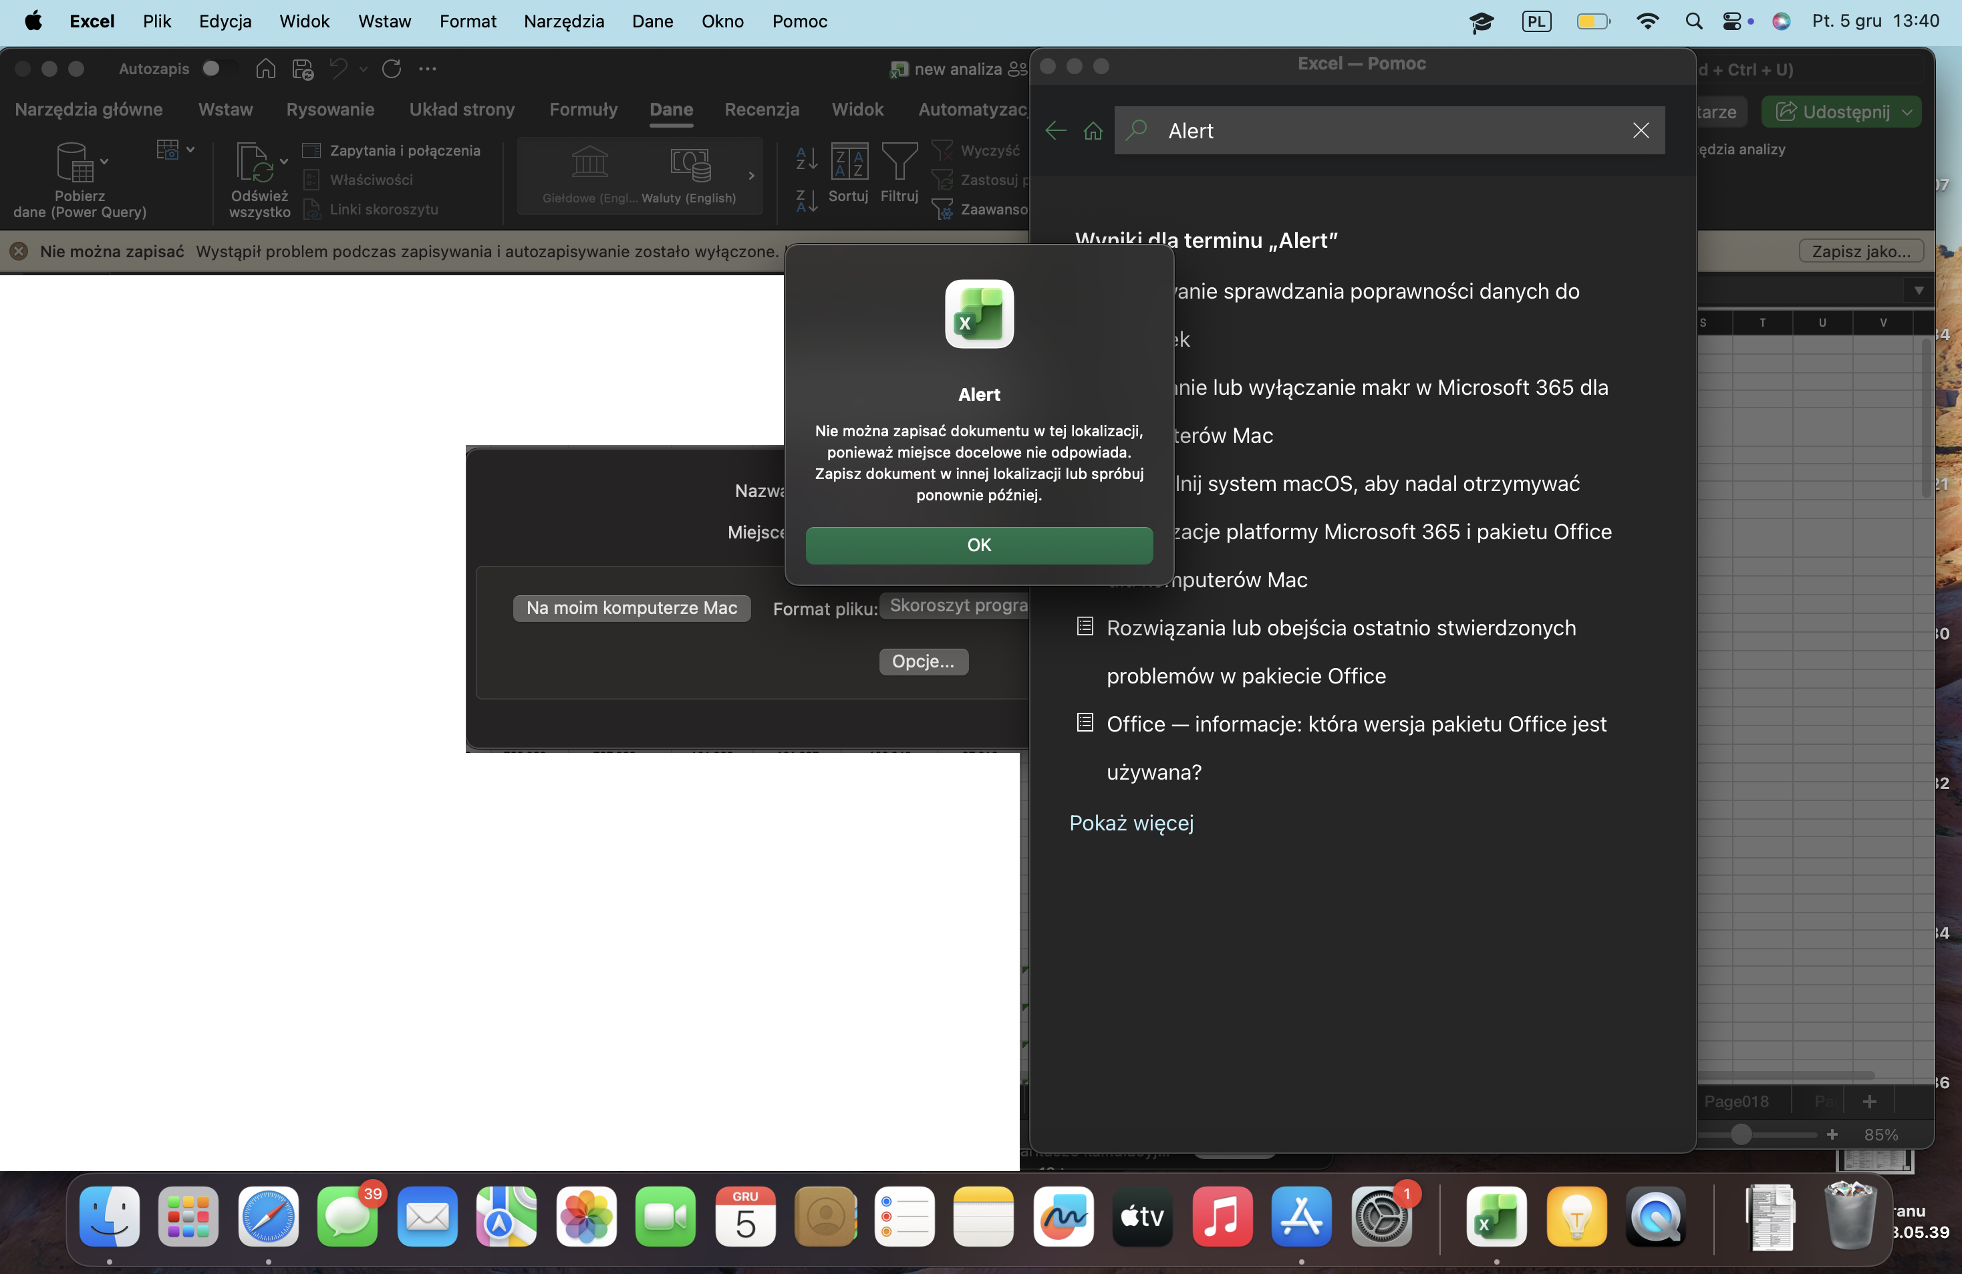This screenshot has height=1274, width=1962.
Task: Click Odśwież wszystko icon
Action: click(x=254, y=162)
